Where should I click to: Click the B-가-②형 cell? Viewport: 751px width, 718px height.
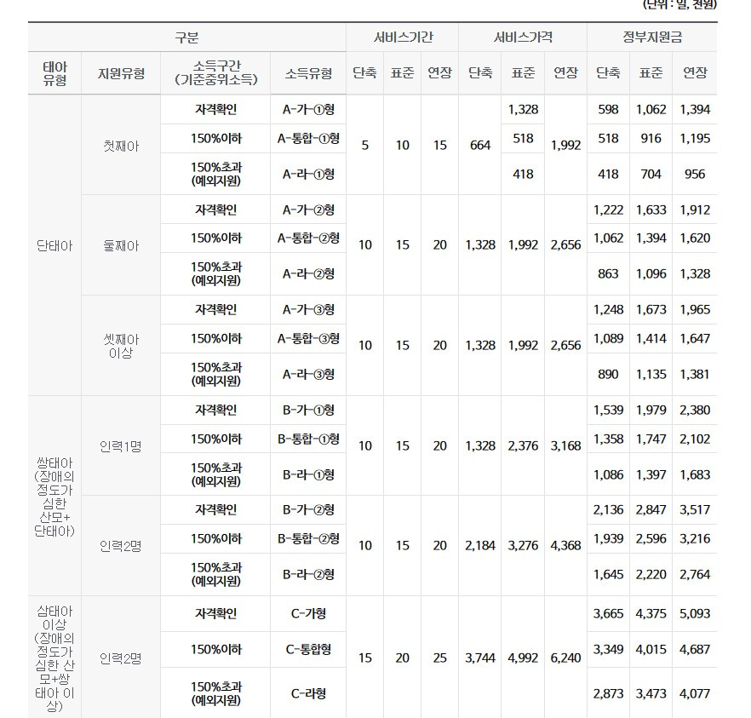tap(308, 509)
